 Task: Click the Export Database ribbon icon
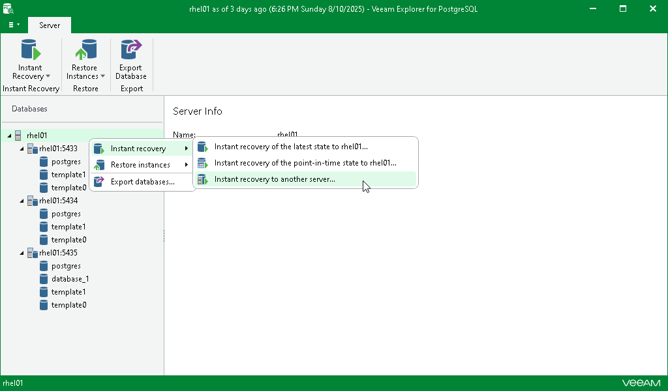point(130,50)
